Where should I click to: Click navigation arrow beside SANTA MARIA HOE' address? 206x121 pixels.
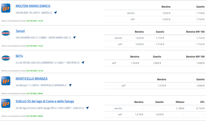(x=74, y=38)
